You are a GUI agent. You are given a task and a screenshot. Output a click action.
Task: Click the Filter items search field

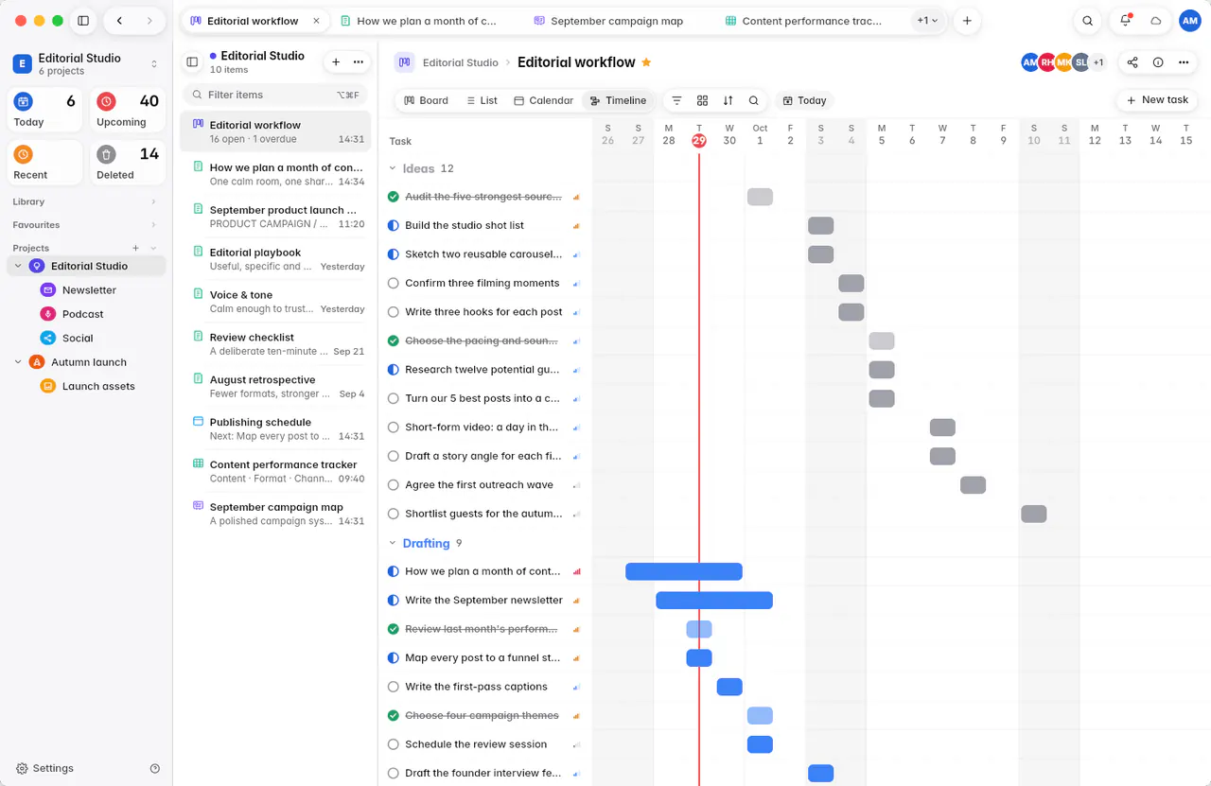[x=274, y=95]
